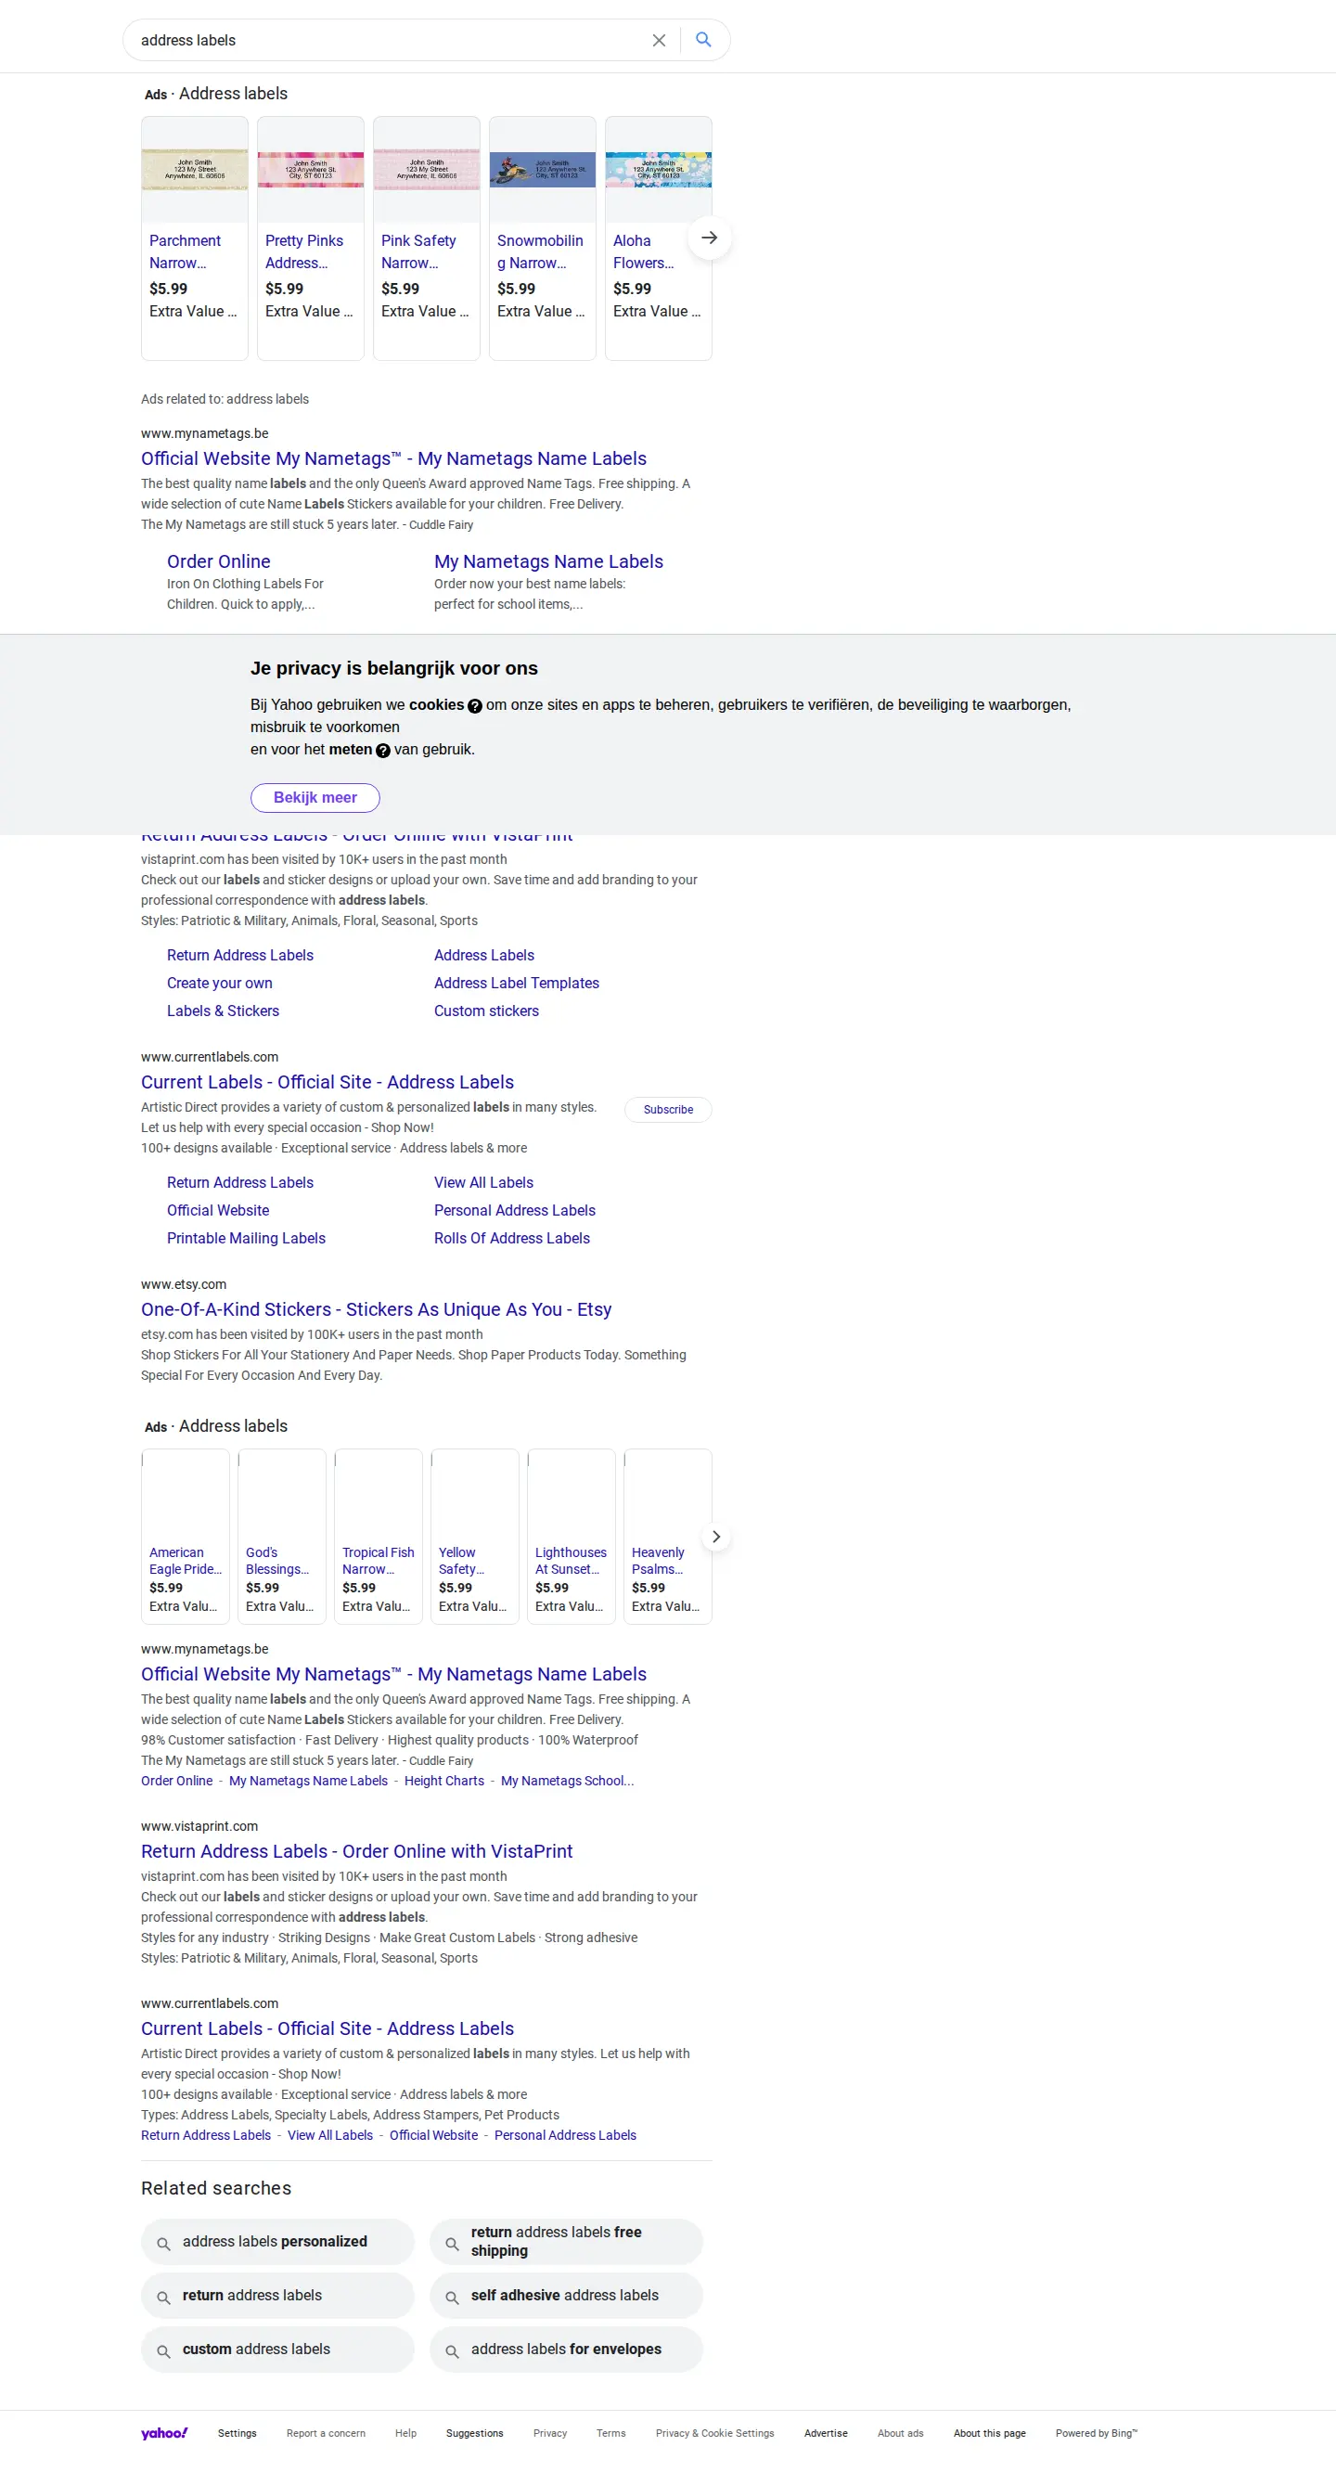The image size is (1336, 2472).
Task: Open Settings in the footer
Action: click(x=238, y=2434)
